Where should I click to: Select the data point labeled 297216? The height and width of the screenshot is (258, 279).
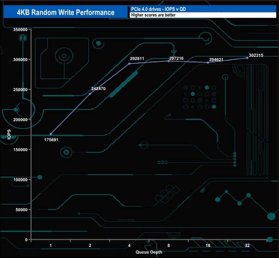tap(169, 61)
